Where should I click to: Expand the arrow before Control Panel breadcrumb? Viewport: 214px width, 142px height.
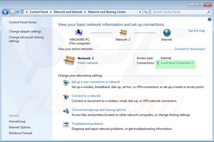click(x=27, y=12)
